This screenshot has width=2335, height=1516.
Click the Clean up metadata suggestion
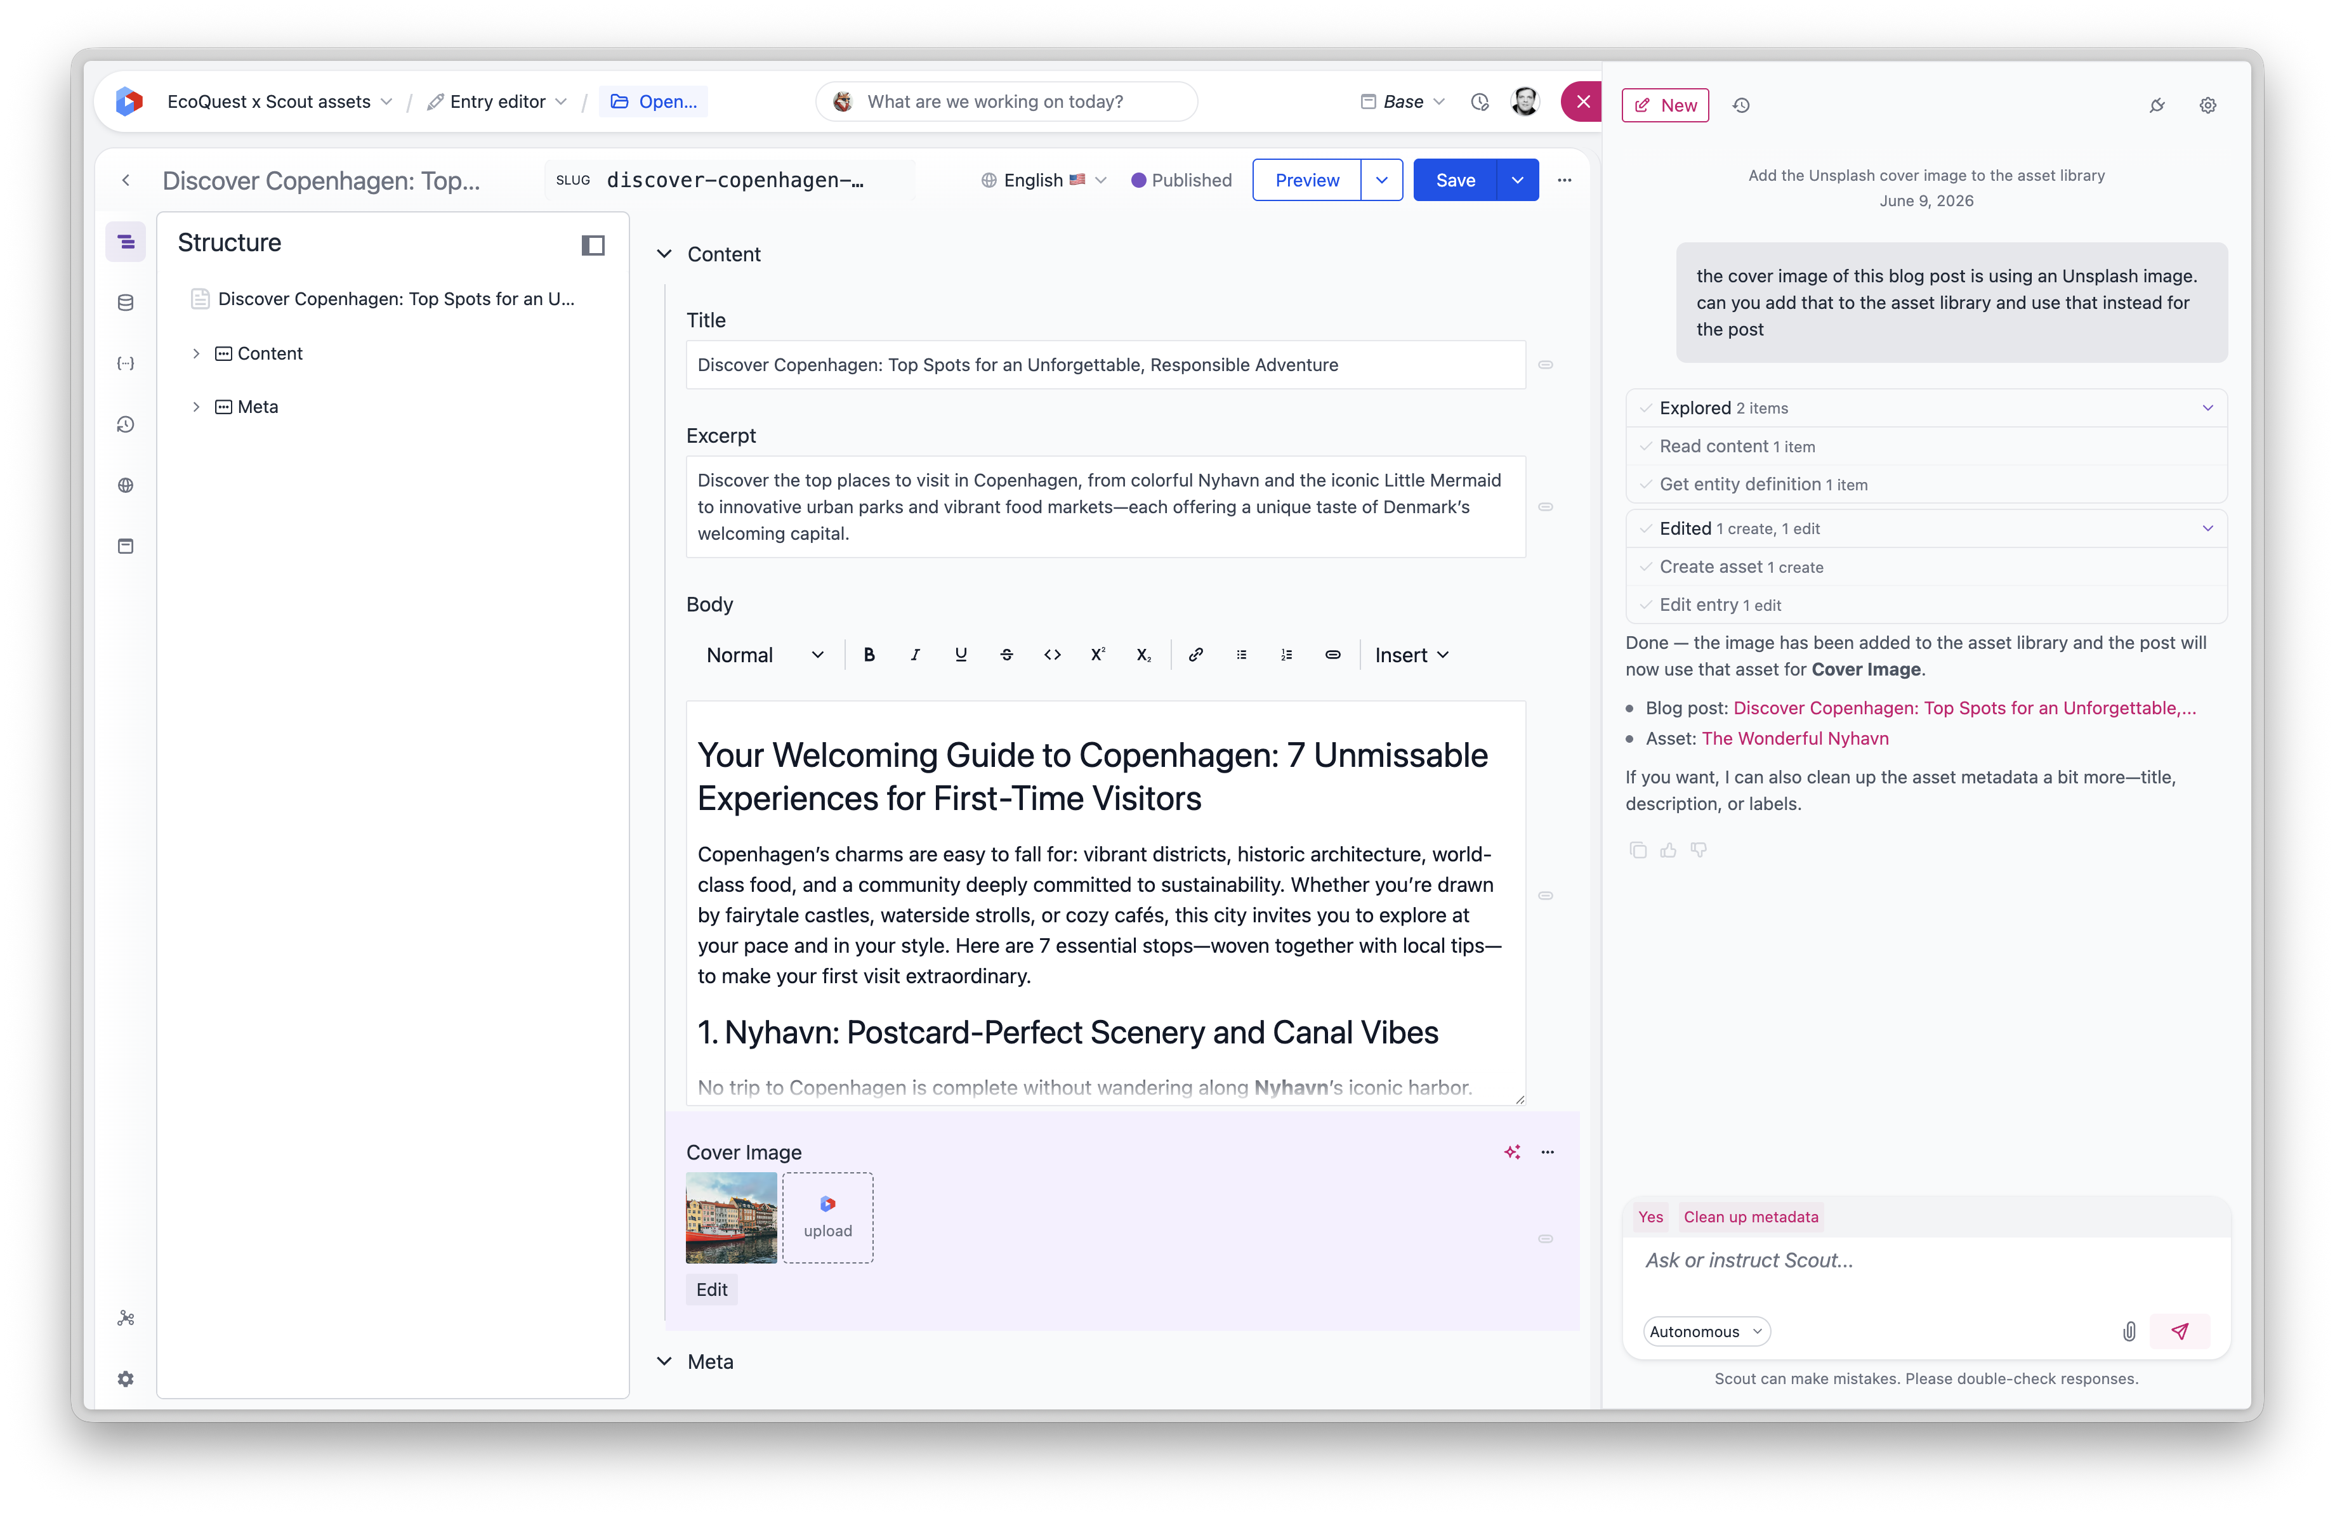tap(1750, 1217)
